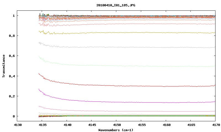Image resolution: width=221 pixels, height=132 pixels.
Task: Click the x-axis tick label 4155
Action: (142, 125)
